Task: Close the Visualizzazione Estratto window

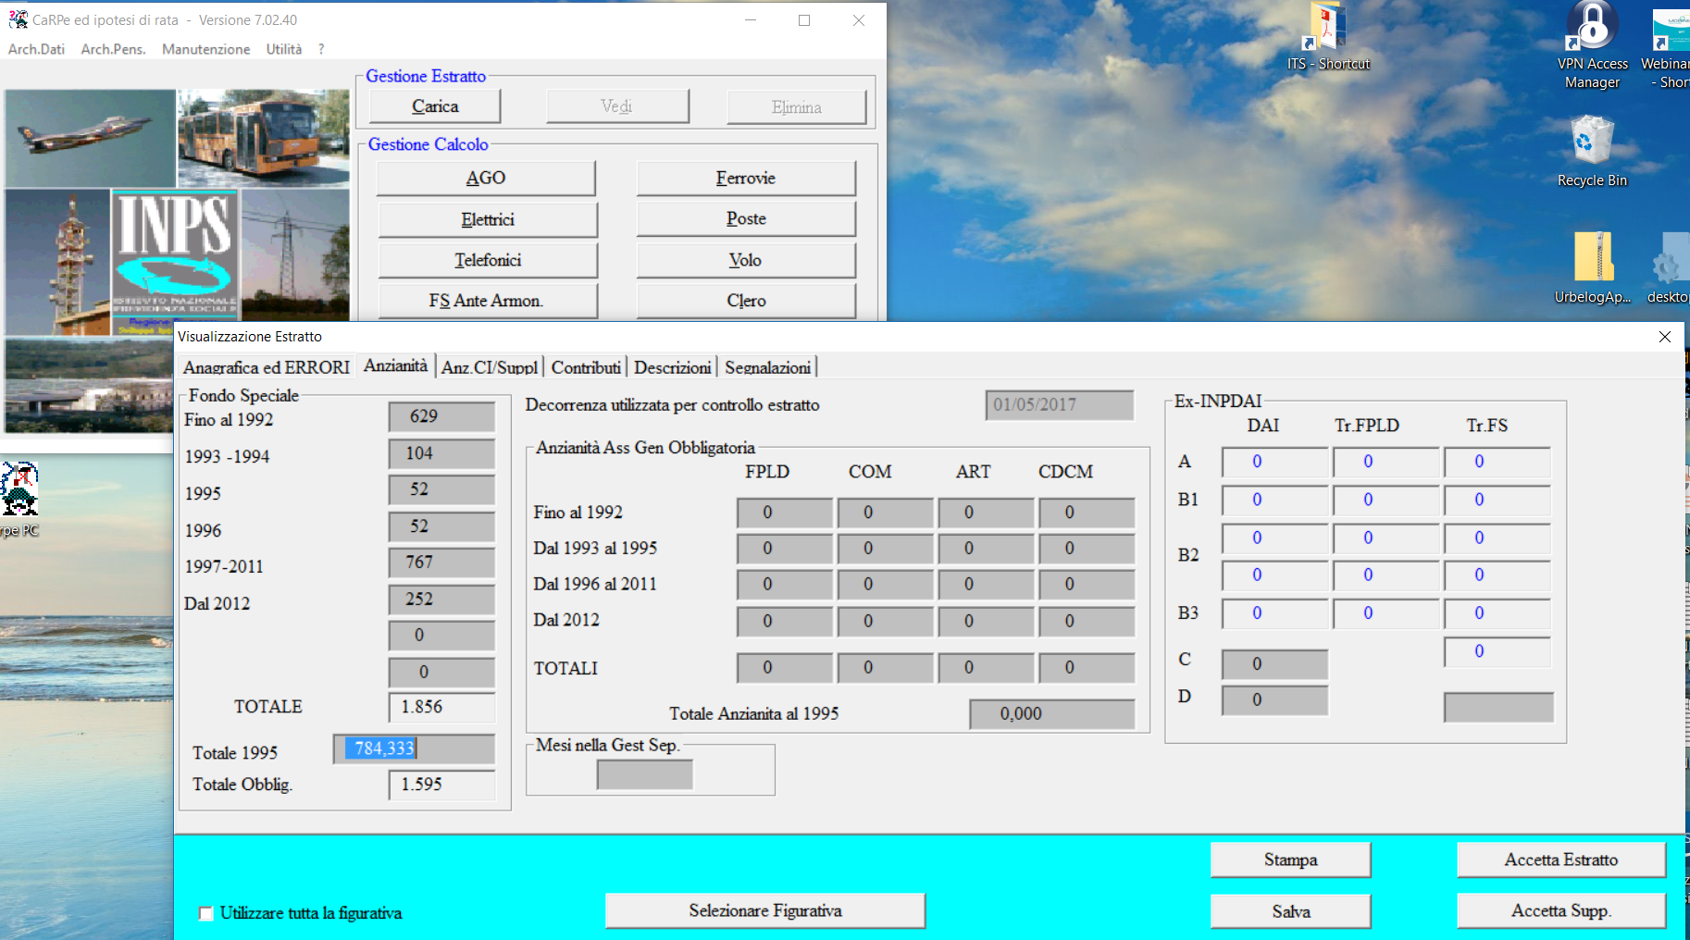Action: click(x=1664, y=337)
